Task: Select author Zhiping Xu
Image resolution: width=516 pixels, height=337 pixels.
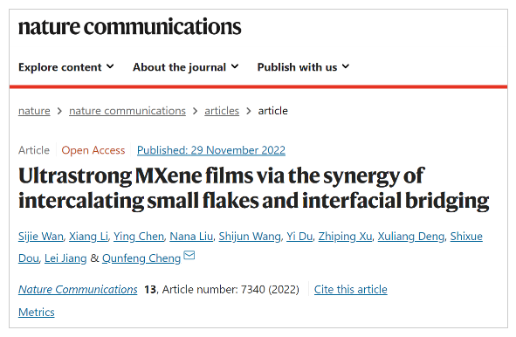Action: pyautogui.click(x=345, y=237)
